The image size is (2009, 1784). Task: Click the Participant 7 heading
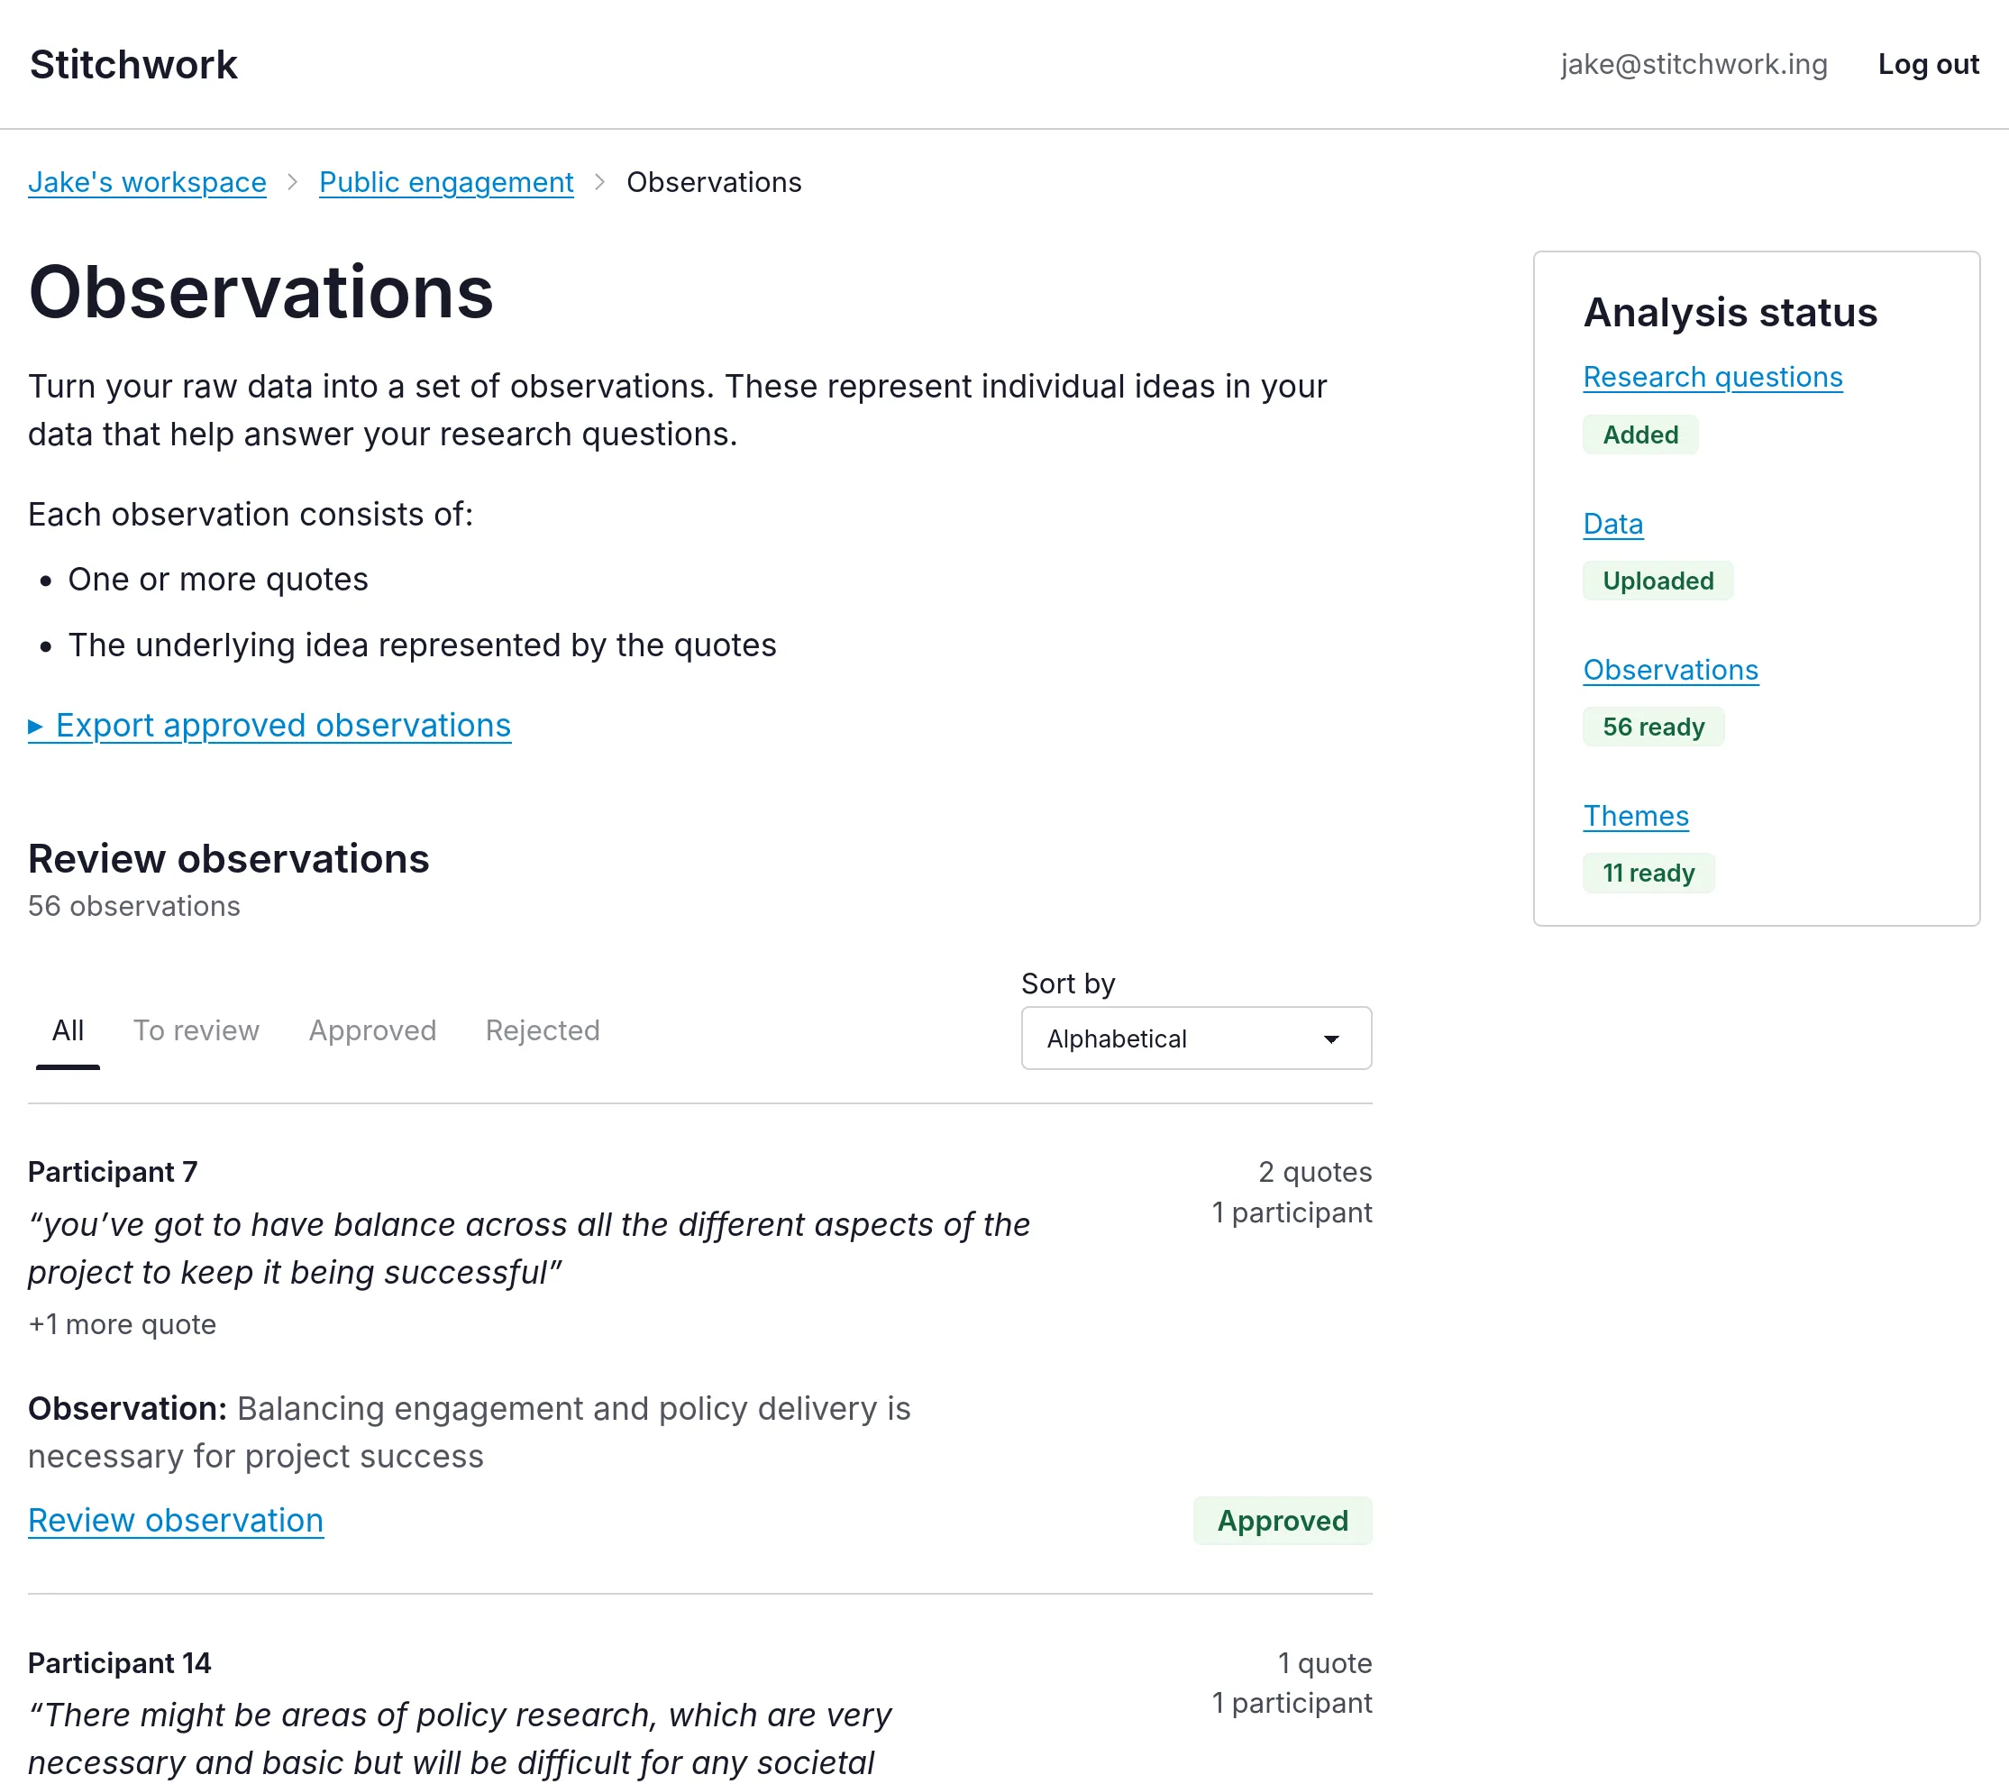pyautogui.click(x=113, y=1172)
